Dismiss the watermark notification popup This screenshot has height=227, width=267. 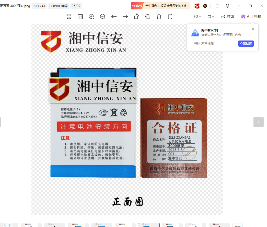point(253,29)
